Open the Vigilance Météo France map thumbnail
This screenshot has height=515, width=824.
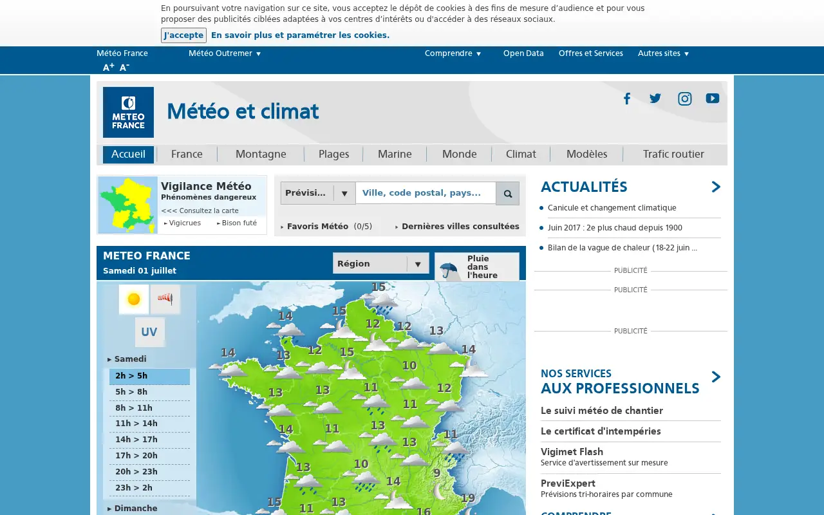pos(128,205)
